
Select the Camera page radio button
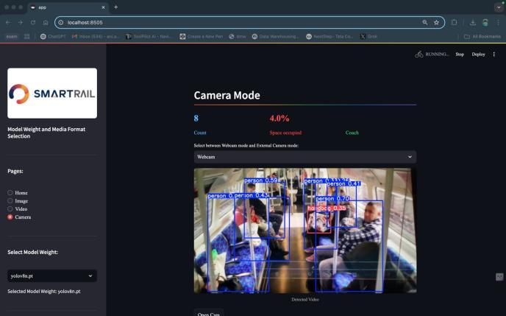10,217
